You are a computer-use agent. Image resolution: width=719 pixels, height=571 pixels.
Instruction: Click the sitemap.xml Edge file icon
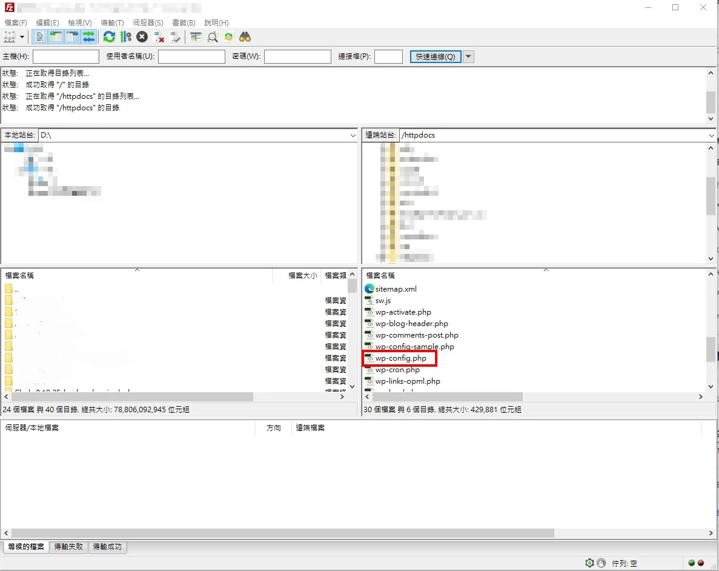(x=369, y=289)
